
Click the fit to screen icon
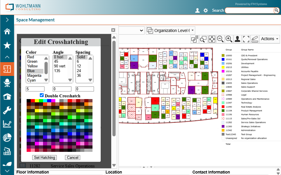[246, 39]
